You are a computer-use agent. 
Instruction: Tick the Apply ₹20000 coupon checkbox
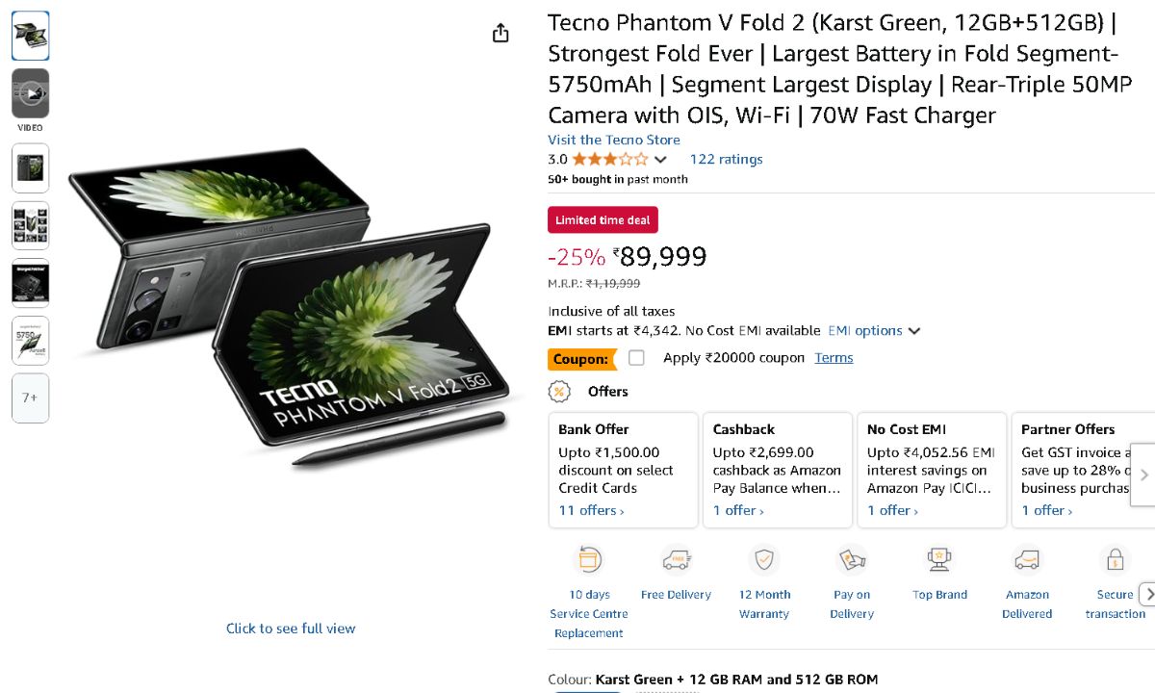click(636, 358)
